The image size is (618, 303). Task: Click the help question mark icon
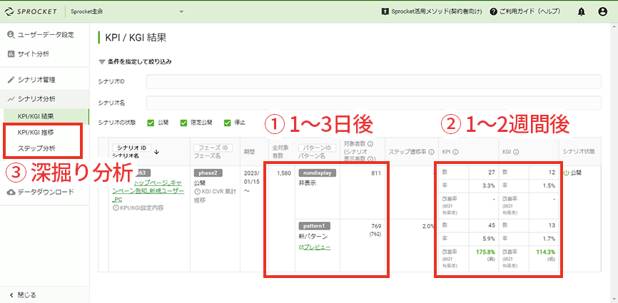(493, 12)
